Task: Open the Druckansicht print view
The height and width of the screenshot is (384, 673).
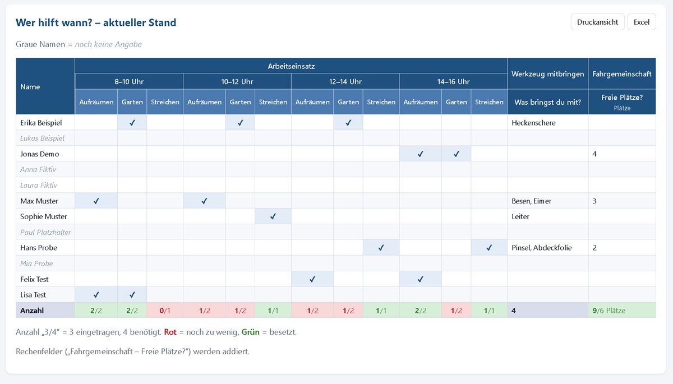Action: point(597,22)
